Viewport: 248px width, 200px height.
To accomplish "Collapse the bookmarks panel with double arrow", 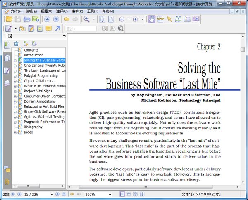I will pos(64,36).
